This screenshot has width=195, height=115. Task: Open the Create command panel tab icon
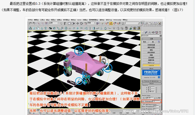(x=143, y=32)
